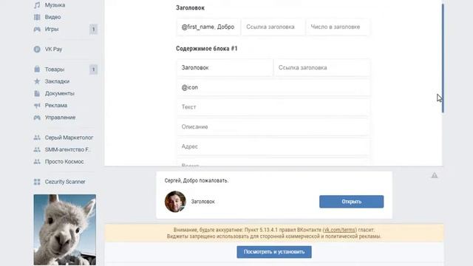Image resolution: width=473 pixels, height=266 pixels.
Task: Focus the Текст input field
Action: click(273, 107)
